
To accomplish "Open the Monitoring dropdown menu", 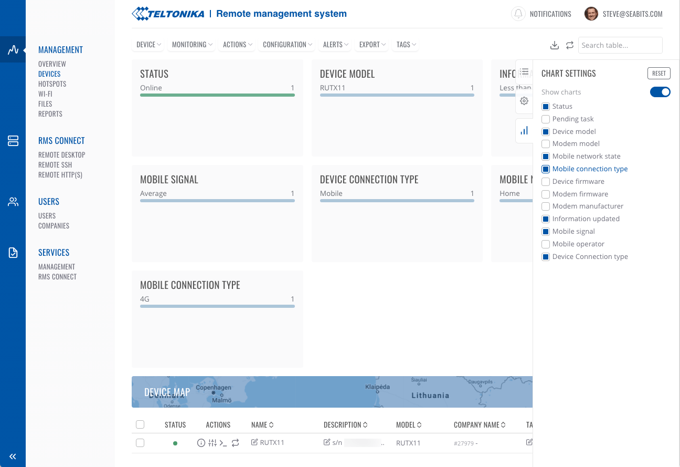I will pyautogui.click(x=193, y=45).
